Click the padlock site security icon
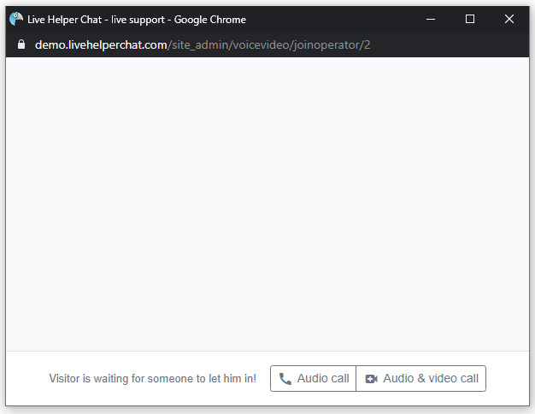 (x=21, y=44)
